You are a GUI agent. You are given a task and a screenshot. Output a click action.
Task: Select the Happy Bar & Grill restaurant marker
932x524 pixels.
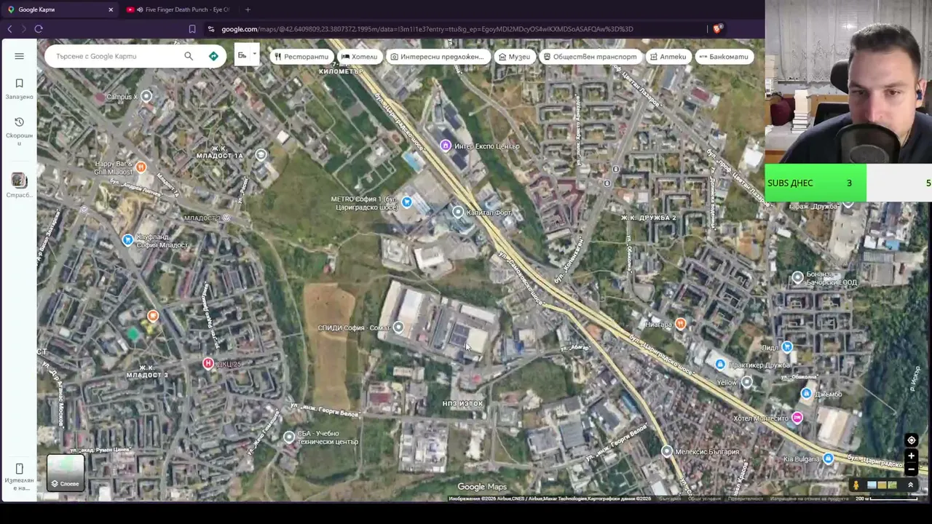(141, 167)
